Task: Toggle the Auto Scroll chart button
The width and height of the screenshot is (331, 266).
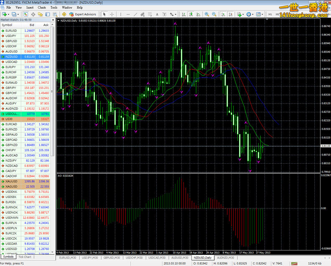Action: 223,14
